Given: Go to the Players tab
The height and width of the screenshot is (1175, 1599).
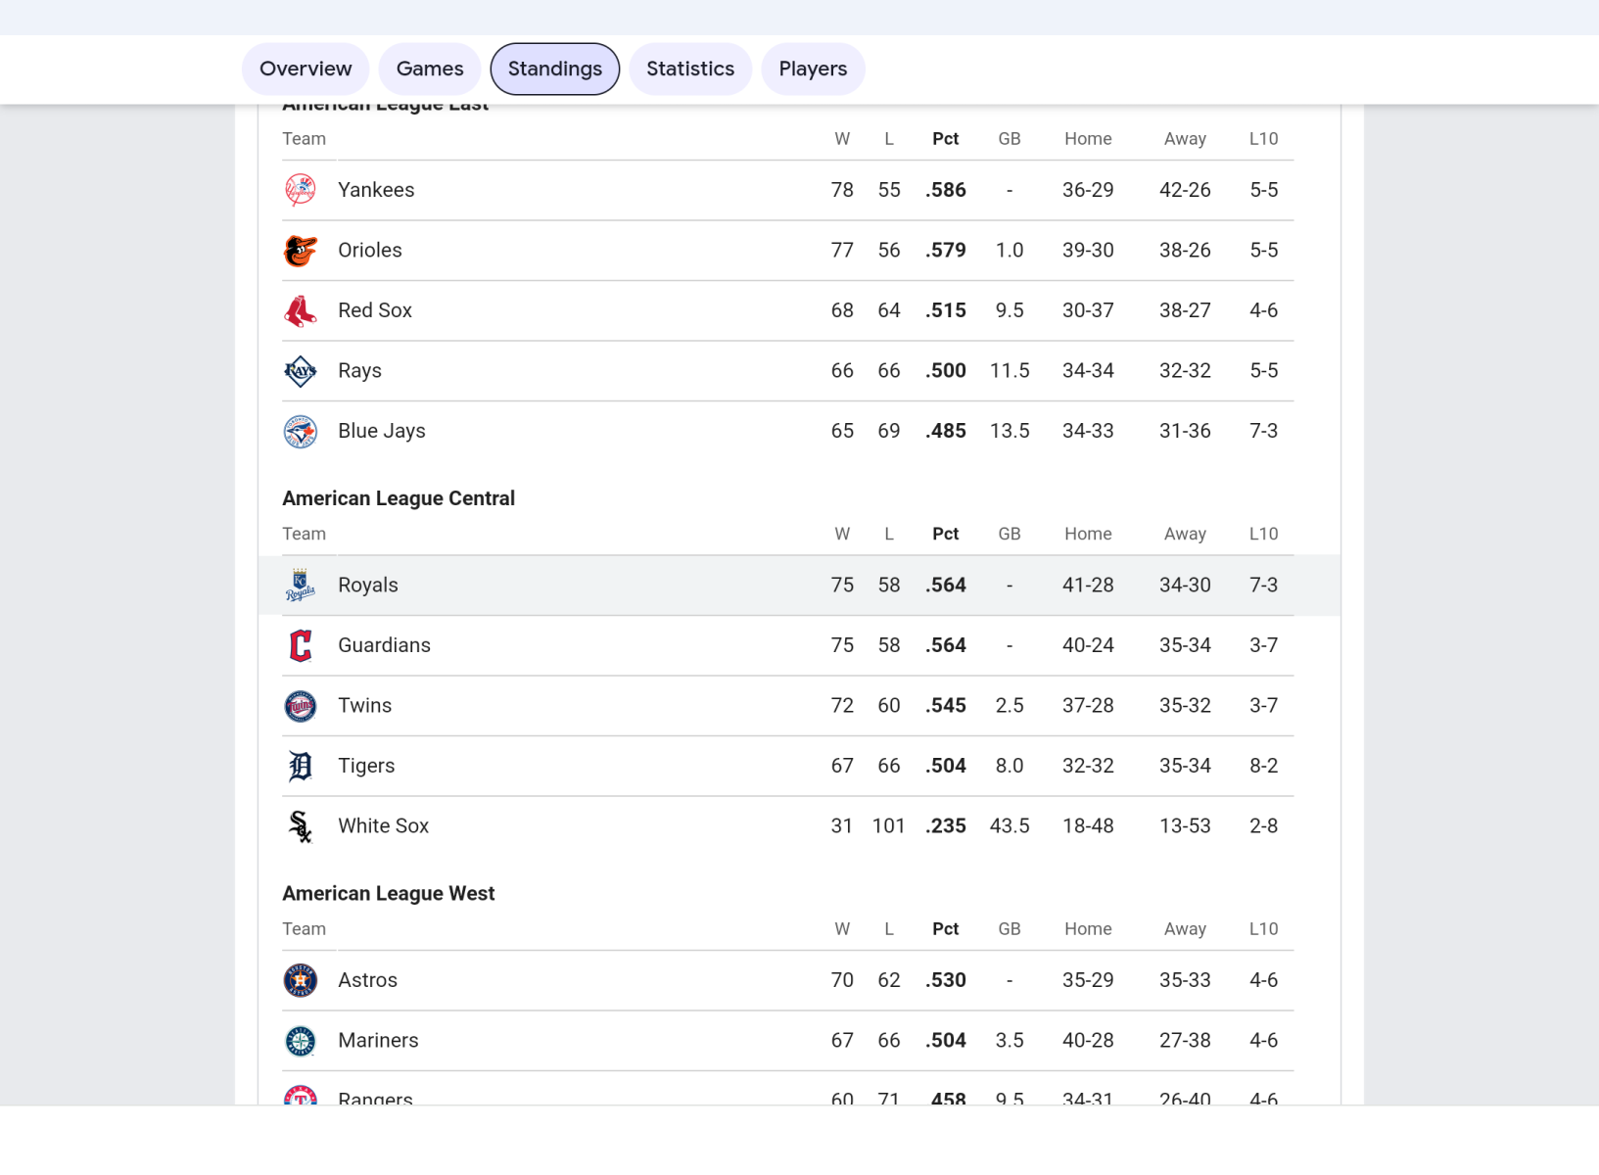Looking at the screenshot, I should [813, 69].
